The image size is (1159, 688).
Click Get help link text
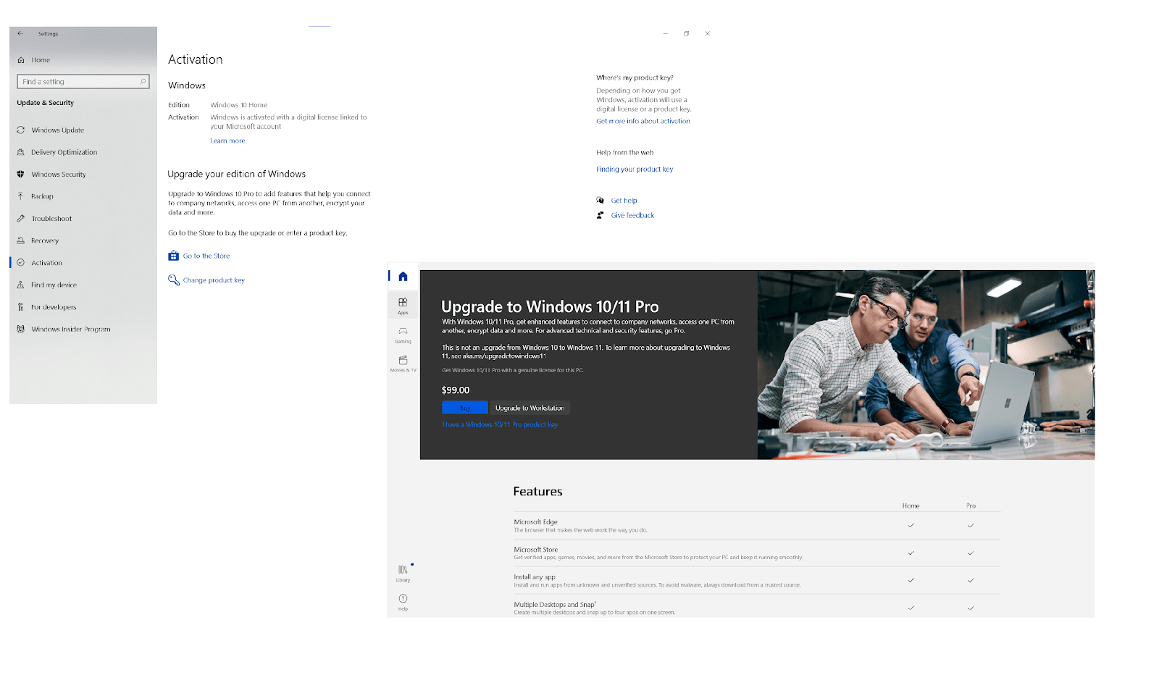click(624, 201)
